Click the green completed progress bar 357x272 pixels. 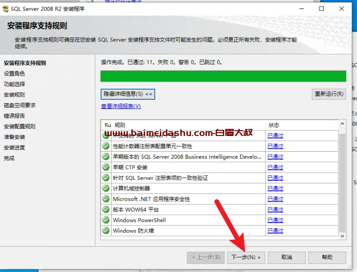[x=223, y=76]
